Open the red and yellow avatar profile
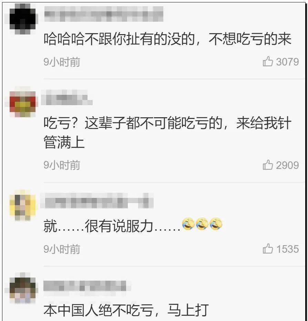The width and height of the screenshot is (308, 321). pos(23,102)
